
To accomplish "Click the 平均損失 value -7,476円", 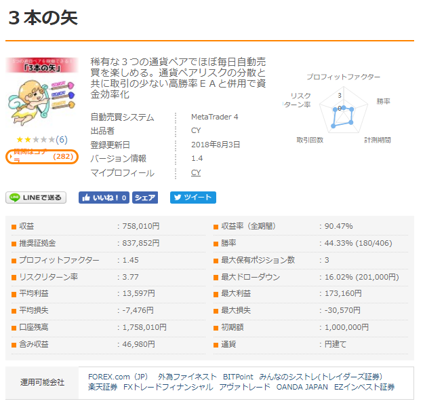I will pyautogui.click(x=138, y=310).
